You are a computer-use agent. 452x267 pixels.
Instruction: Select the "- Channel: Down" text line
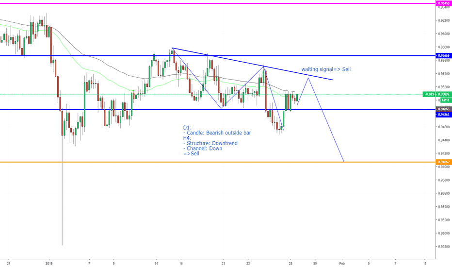pos(203,149)
